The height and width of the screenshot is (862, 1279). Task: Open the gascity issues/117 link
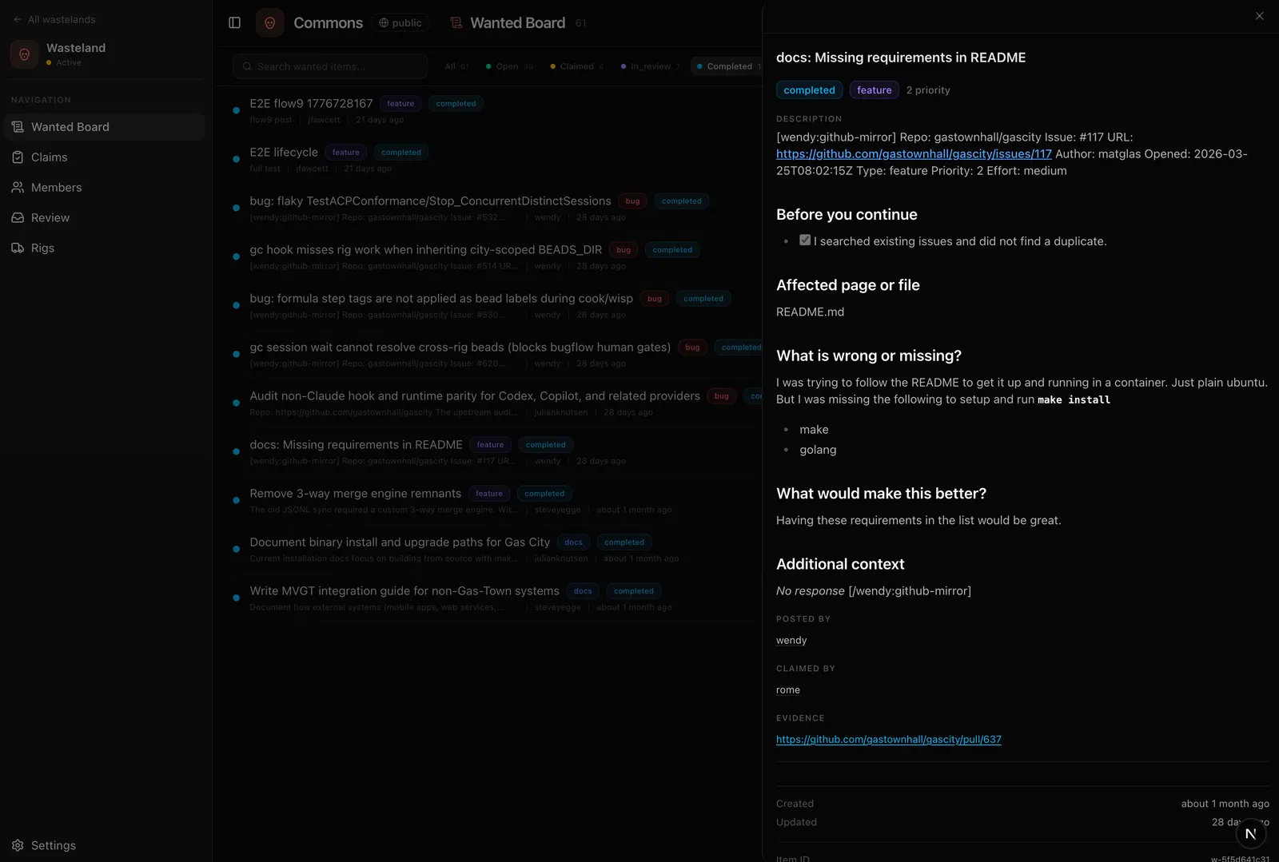pyautogui.click(x=914, y=153)
